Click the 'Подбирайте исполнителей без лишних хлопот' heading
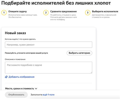The height and width of the screenshot is (99, 120). (x=56, y=3)
